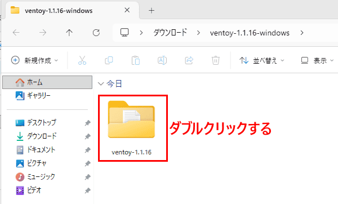Click the pin icon beside デスクトップ

87,123
